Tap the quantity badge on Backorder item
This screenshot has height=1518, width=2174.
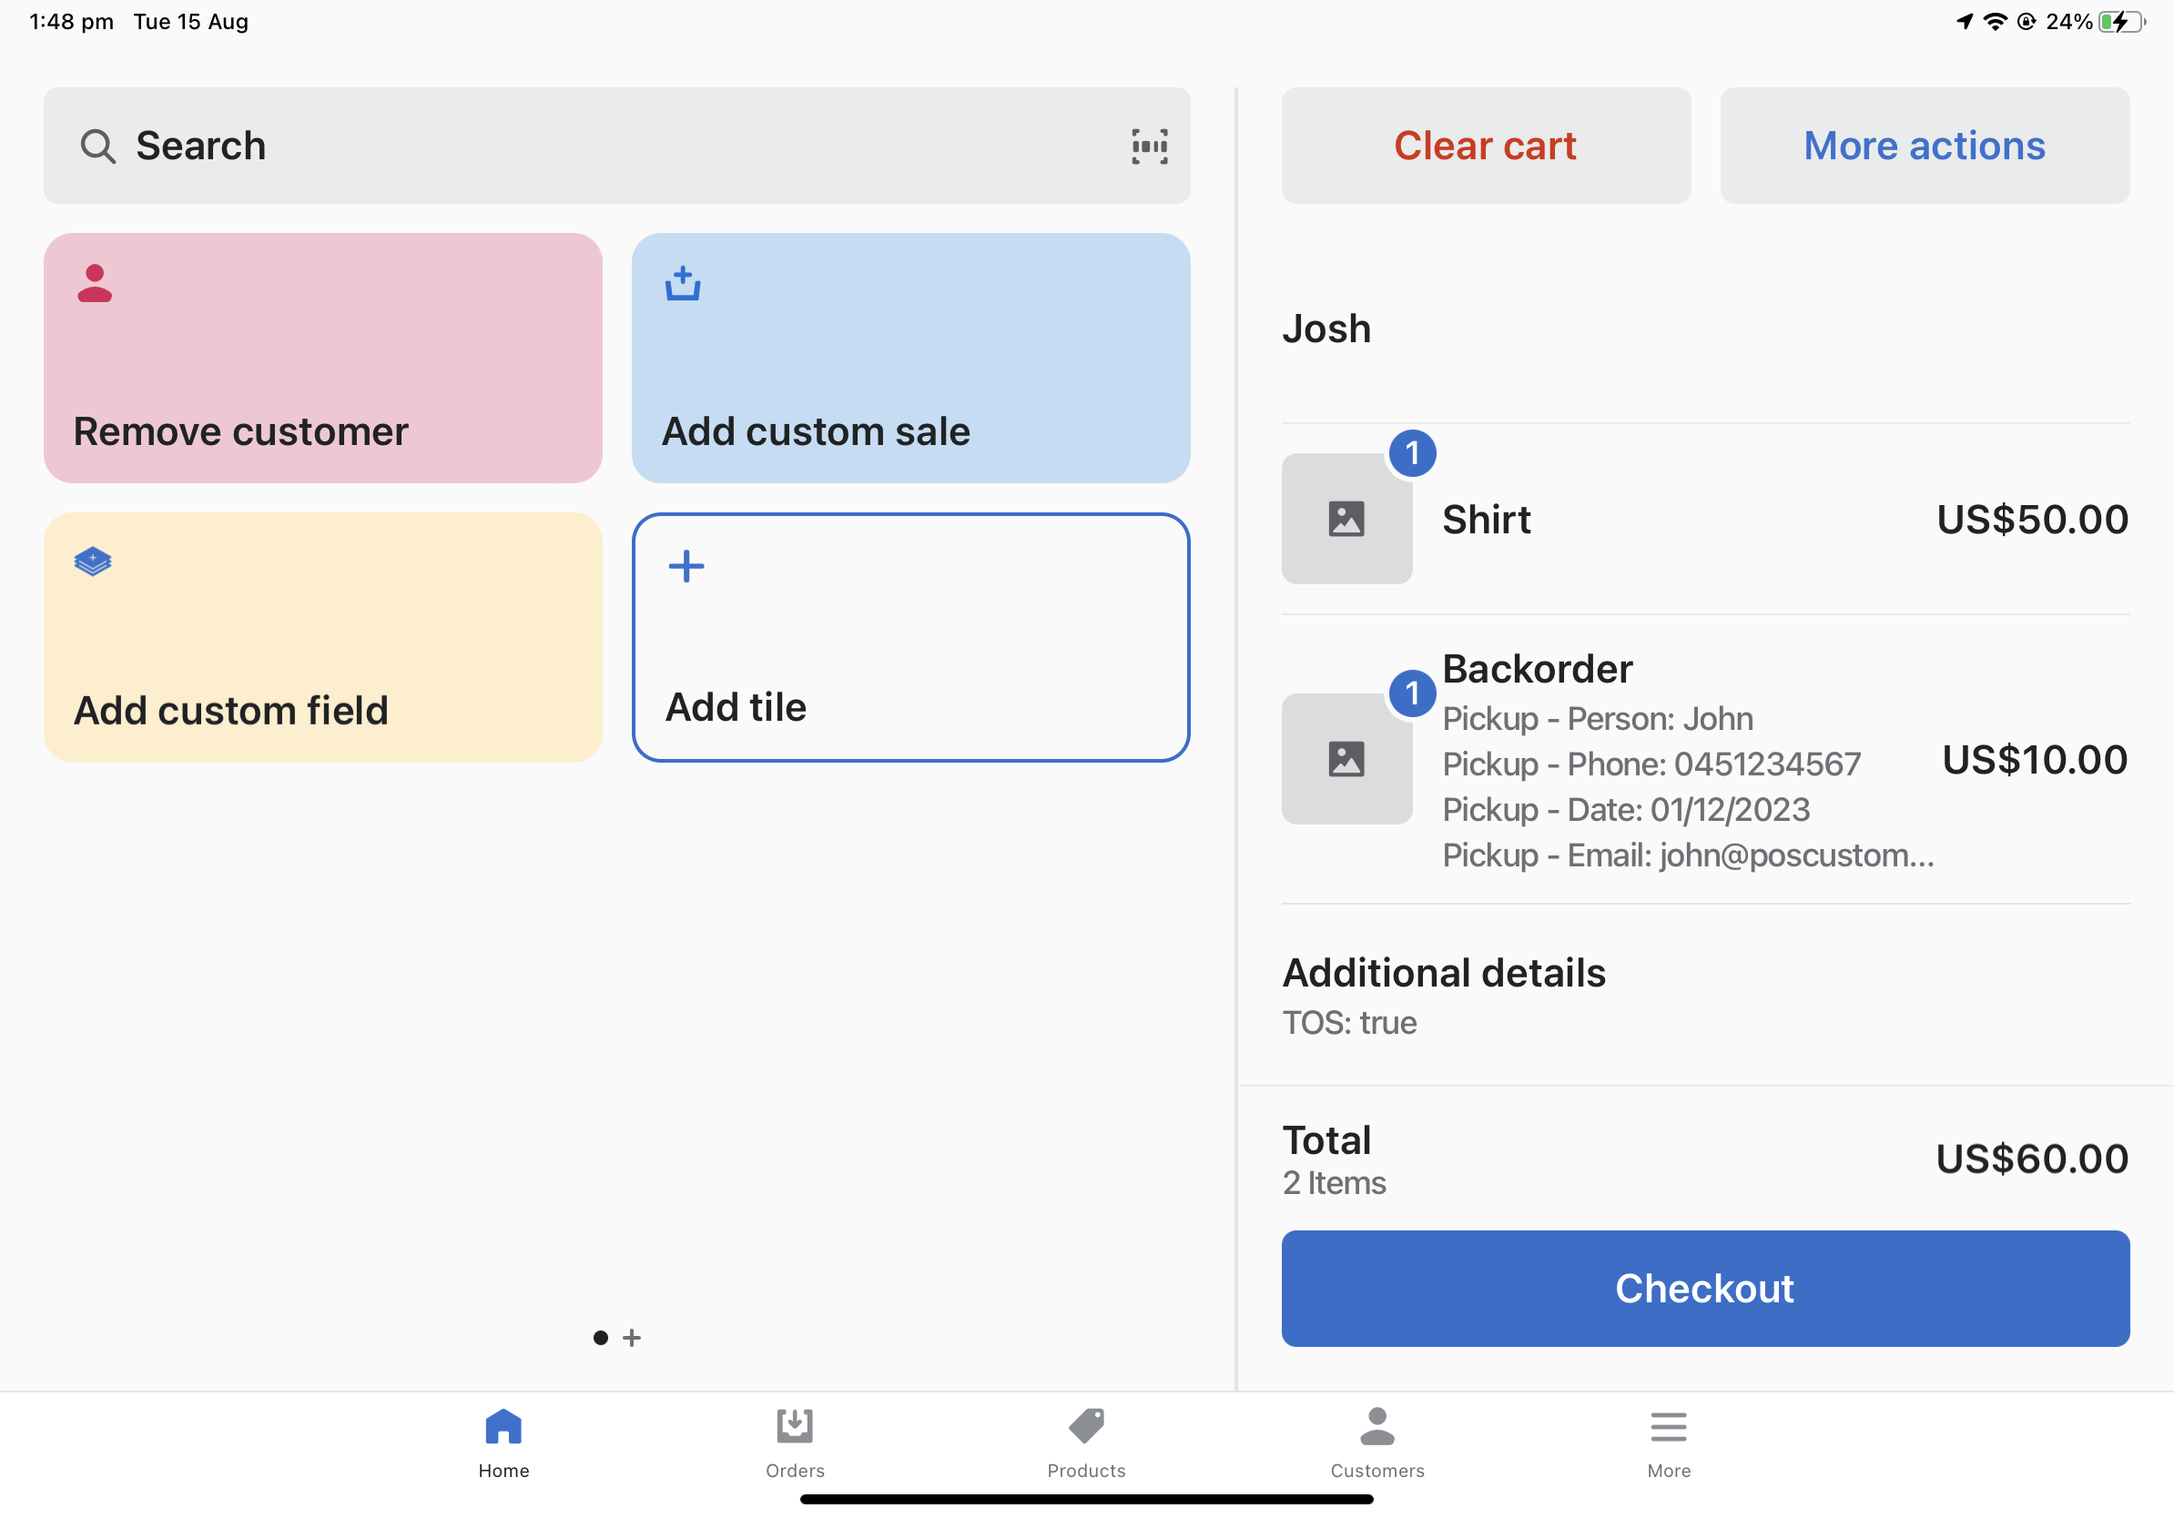(x=1412, y=693)
